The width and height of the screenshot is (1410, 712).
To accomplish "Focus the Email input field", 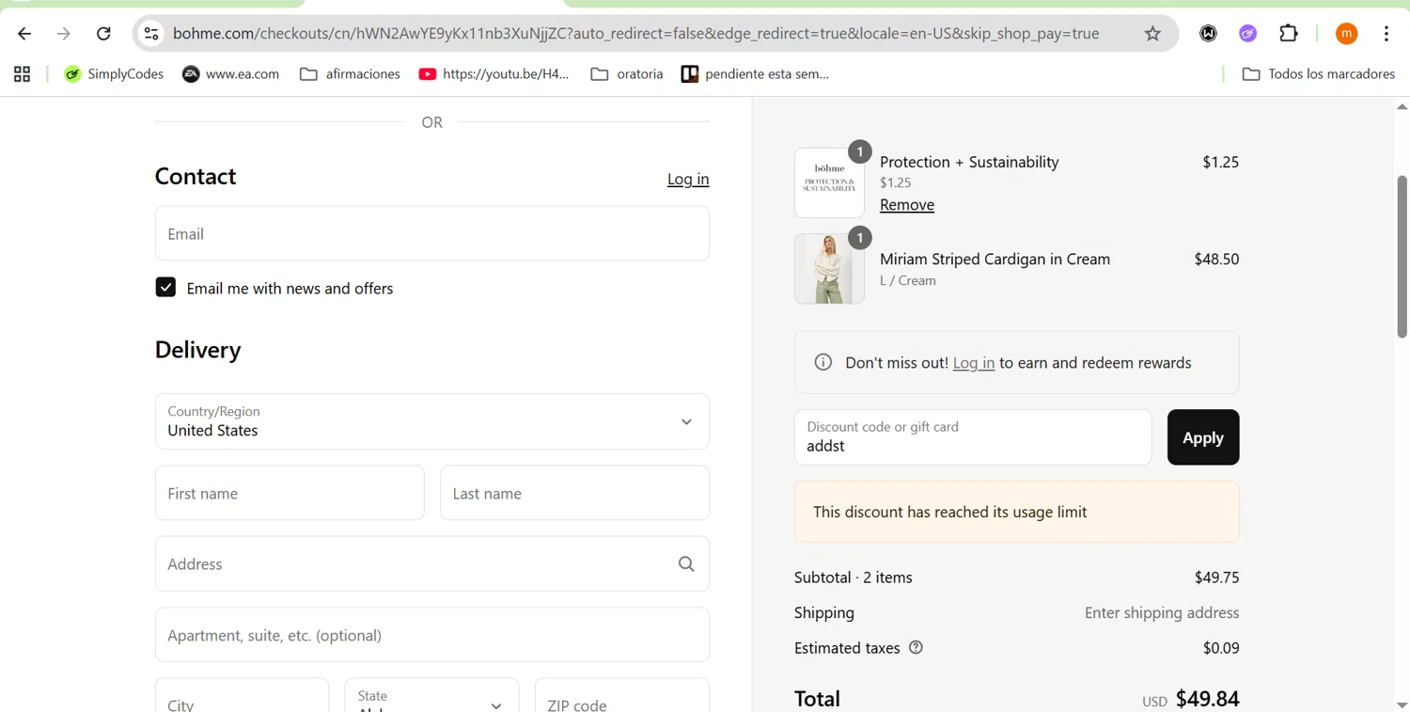I will pyautogui.click(x=432, y=233).
